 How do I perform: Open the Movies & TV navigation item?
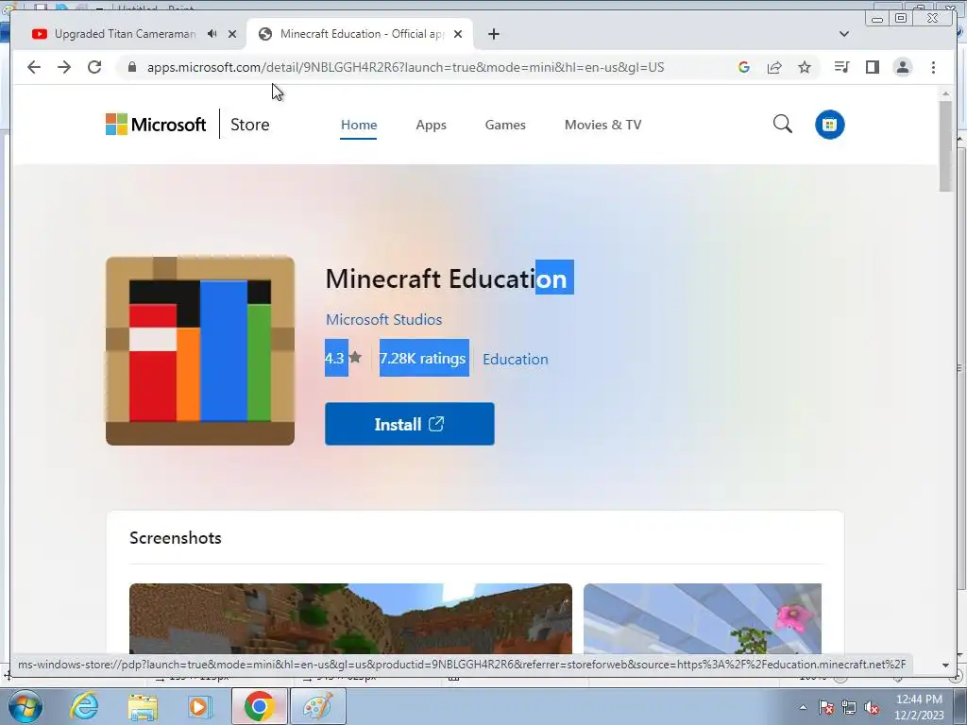pyautogui.click(x=603, y=125)
